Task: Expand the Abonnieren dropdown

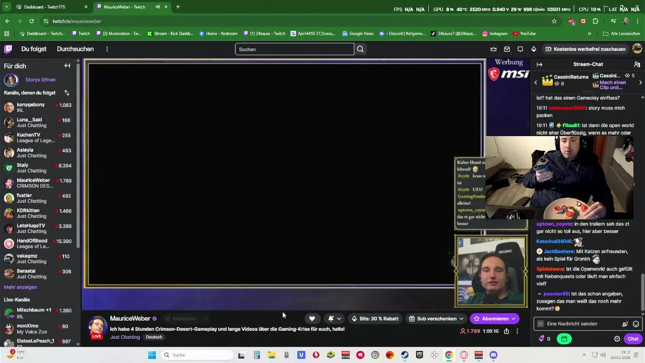Action: click(x=513, y=319)
